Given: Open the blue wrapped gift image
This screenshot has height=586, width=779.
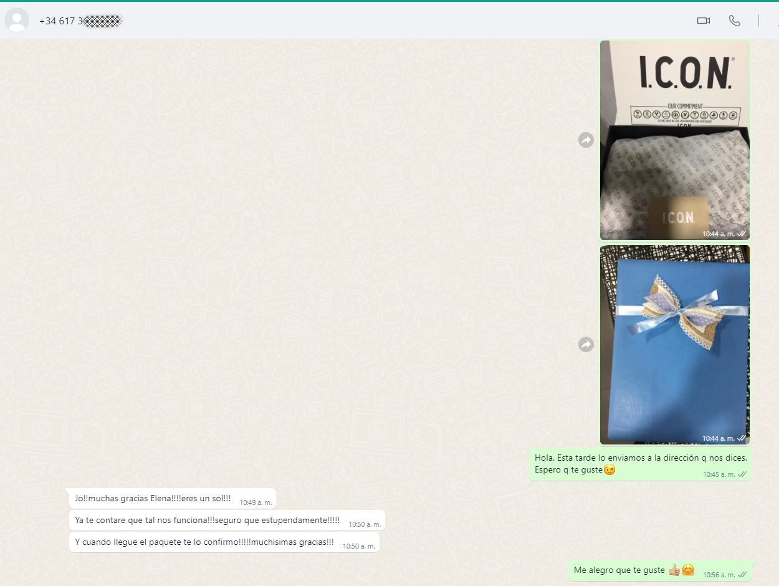Looking at the screenshot, I should [675, 344].
